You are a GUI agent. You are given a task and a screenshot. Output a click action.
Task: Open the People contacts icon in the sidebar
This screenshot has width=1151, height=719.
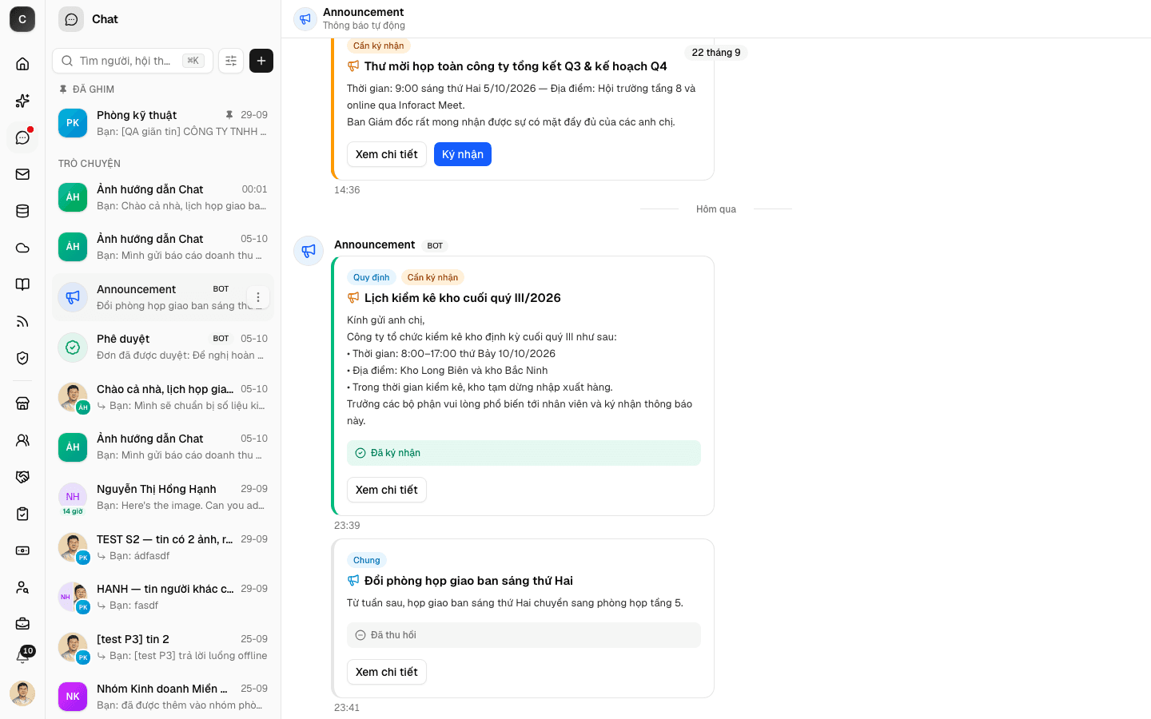tap(22, 440)
